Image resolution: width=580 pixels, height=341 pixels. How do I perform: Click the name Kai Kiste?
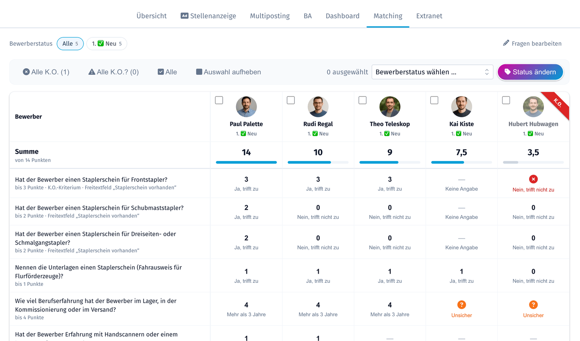coord(462,124)
